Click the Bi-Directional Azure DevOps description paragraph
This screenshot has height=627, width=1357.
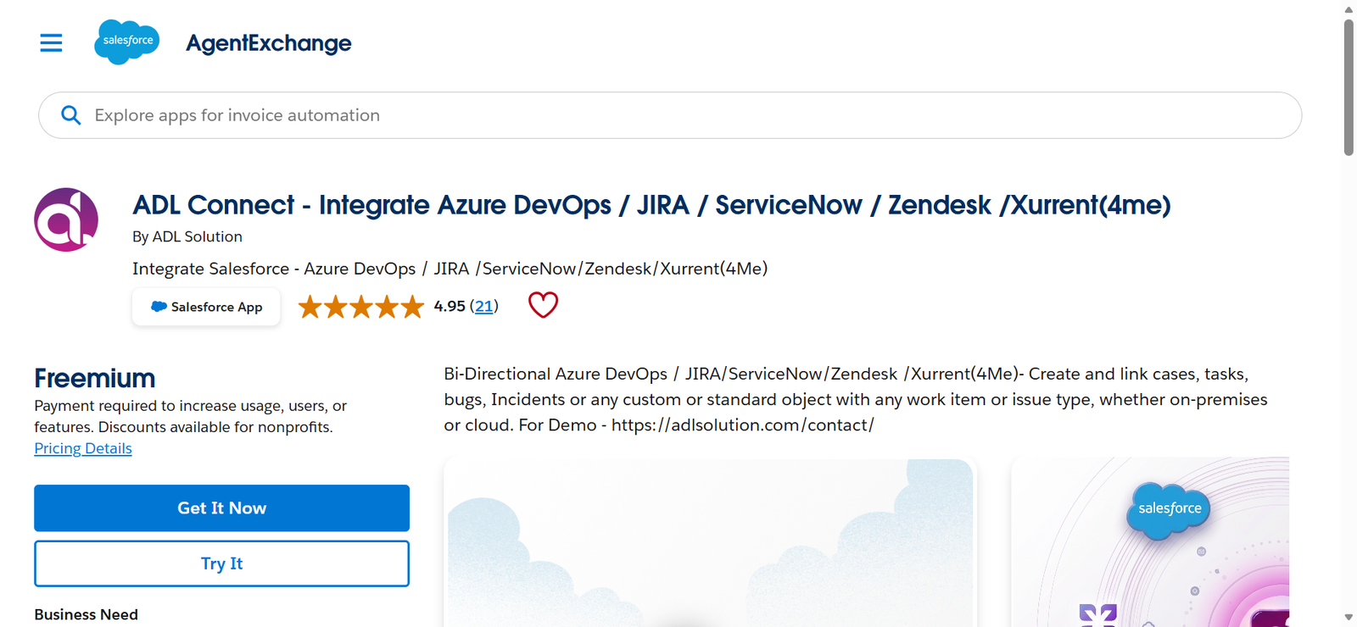click(856, 399)
